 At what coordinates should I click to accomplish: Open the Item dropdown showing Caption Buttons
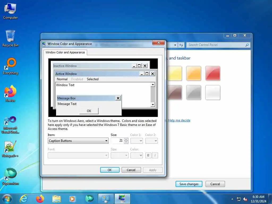pos(78,141)
